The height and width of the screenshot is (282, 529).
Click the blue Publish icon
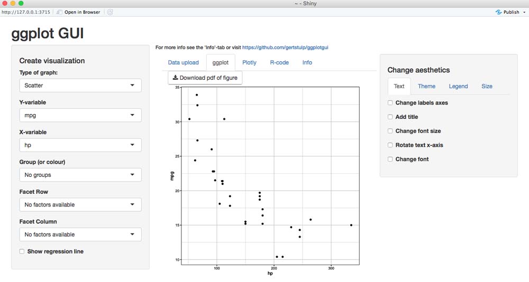[498, 12]
